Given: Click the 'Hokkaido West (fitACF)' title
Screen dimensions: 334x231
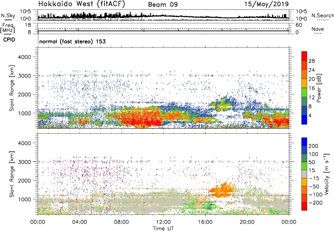Looking at the screenshot, I should coord(81,4).
